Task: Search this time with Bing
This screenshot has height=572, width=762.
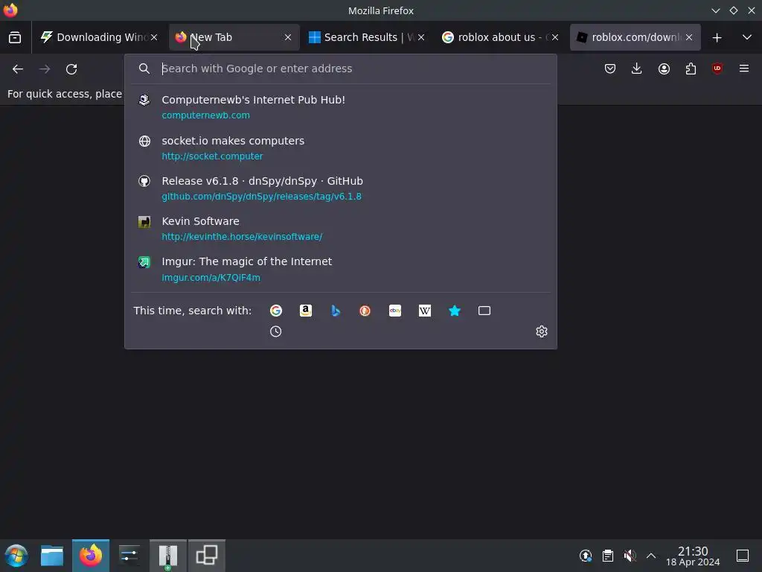Action: coord(336,311)
